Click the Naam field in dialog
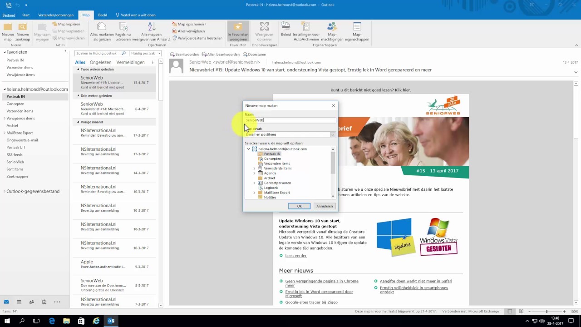Image resolution: width=581 pixels, height=327 pixels. pos(290,120)
